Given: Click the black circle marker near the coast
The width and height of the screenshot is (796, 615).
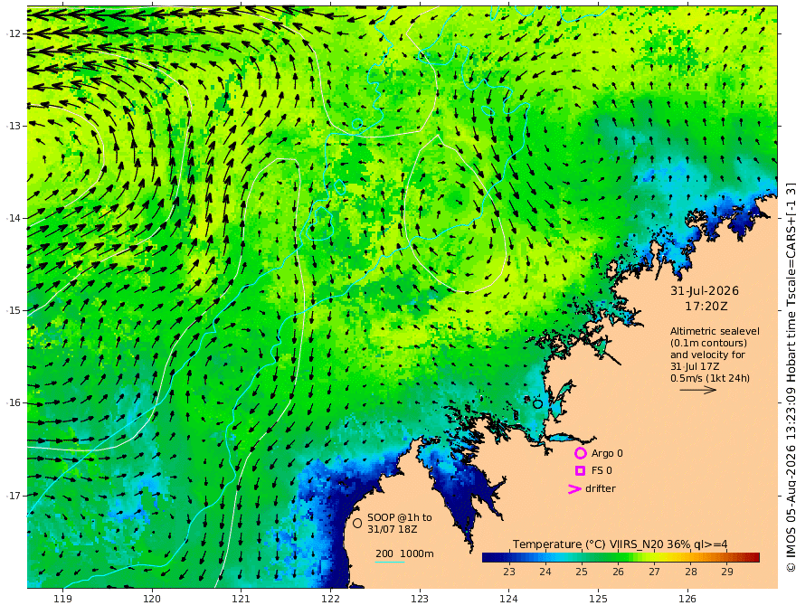Looking at the screenshot, I should [x=537, y=404].
